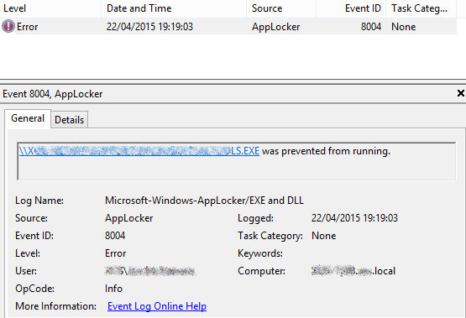466x318 pixels.
Task: Close the Event 8004 preview pane
Action: point(461,93)
